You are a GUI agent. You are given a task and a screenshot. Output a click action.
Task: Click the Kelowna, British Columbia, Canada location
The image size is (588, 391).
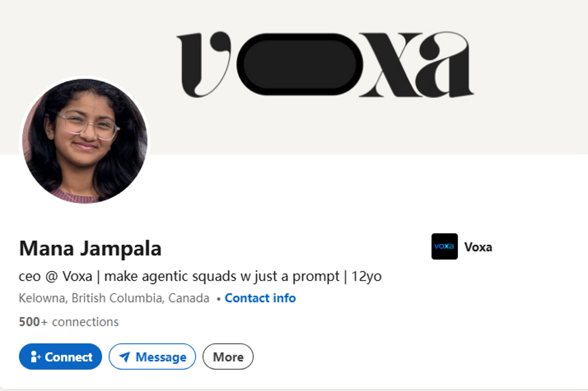(x=114, y=298)
